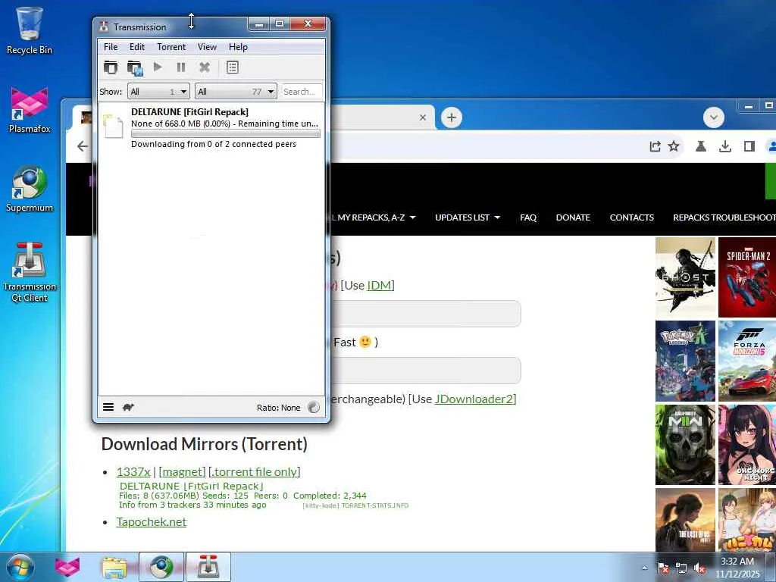Click the browser flask labs icon
The width and height of the screenshot is (776, 582).
(701, 146)
